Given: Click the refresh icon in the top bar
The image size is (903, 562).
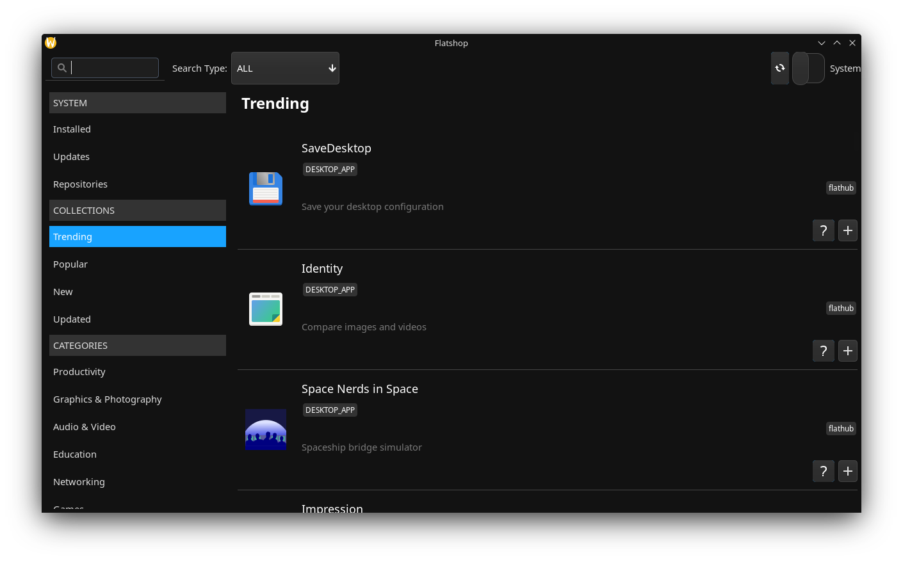Looking at the screenshot, I should [779, 68].
